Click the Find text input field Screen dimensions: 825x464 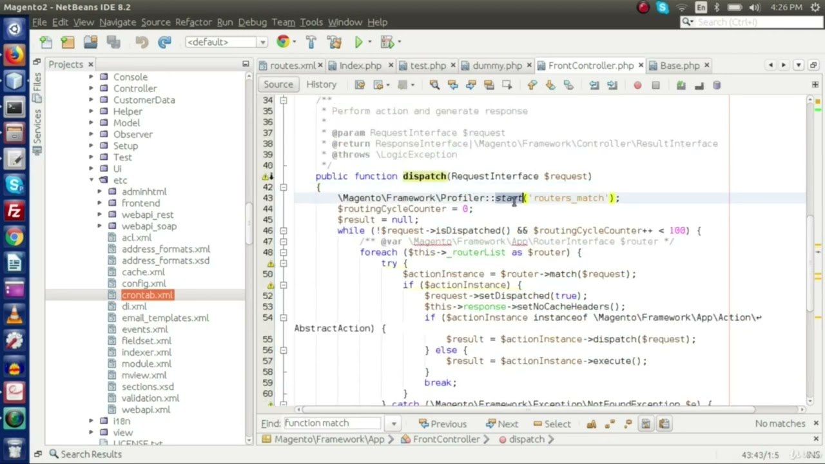click(333, 423)
